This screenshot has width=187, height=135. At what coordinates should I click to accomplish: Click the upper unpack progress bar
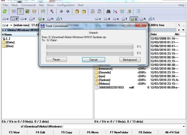pos(90,47)
